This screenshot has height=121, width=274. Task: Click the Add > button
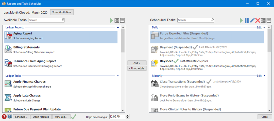click(x=137, y=63)
